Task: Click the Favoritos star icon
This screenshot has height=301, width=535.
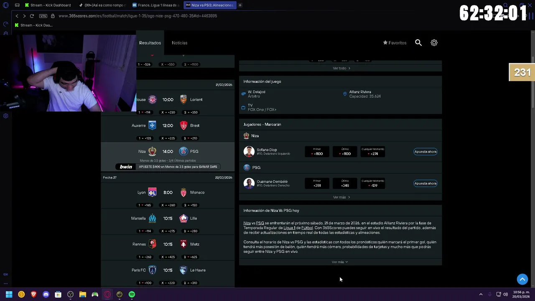Action: (385, 43)
